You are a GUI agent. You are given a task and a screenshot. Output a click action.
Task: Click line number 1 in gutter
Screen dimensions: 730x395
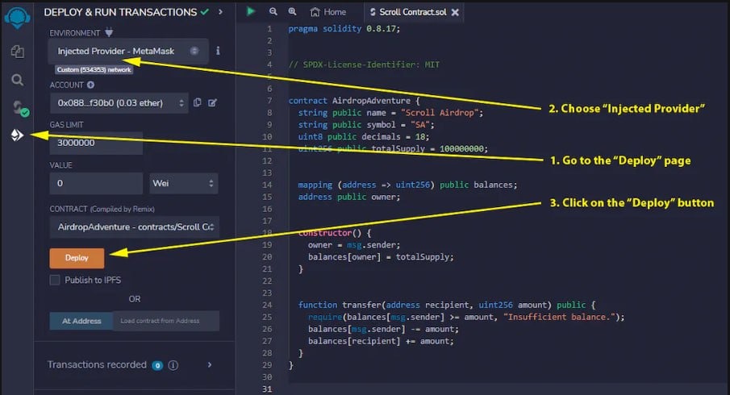click(x=269, y=29)
